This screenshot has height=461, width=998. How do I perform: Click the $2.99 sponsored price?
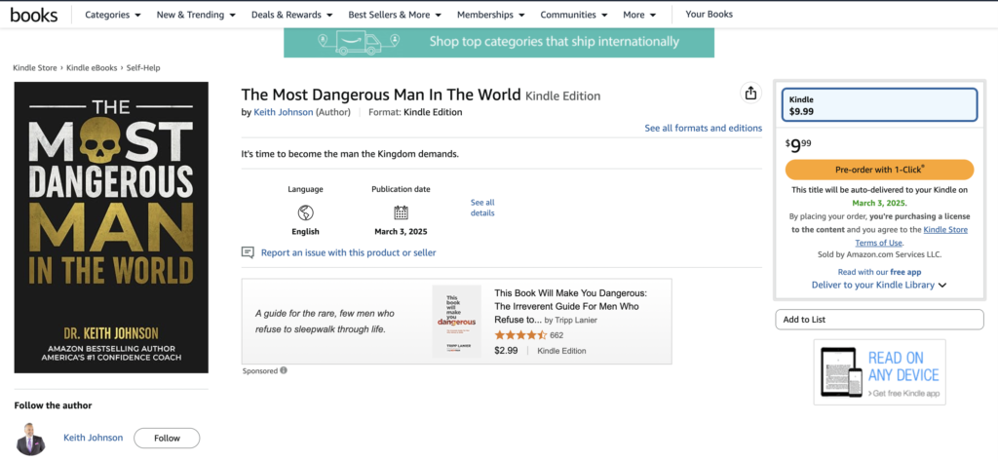(506, 350)
